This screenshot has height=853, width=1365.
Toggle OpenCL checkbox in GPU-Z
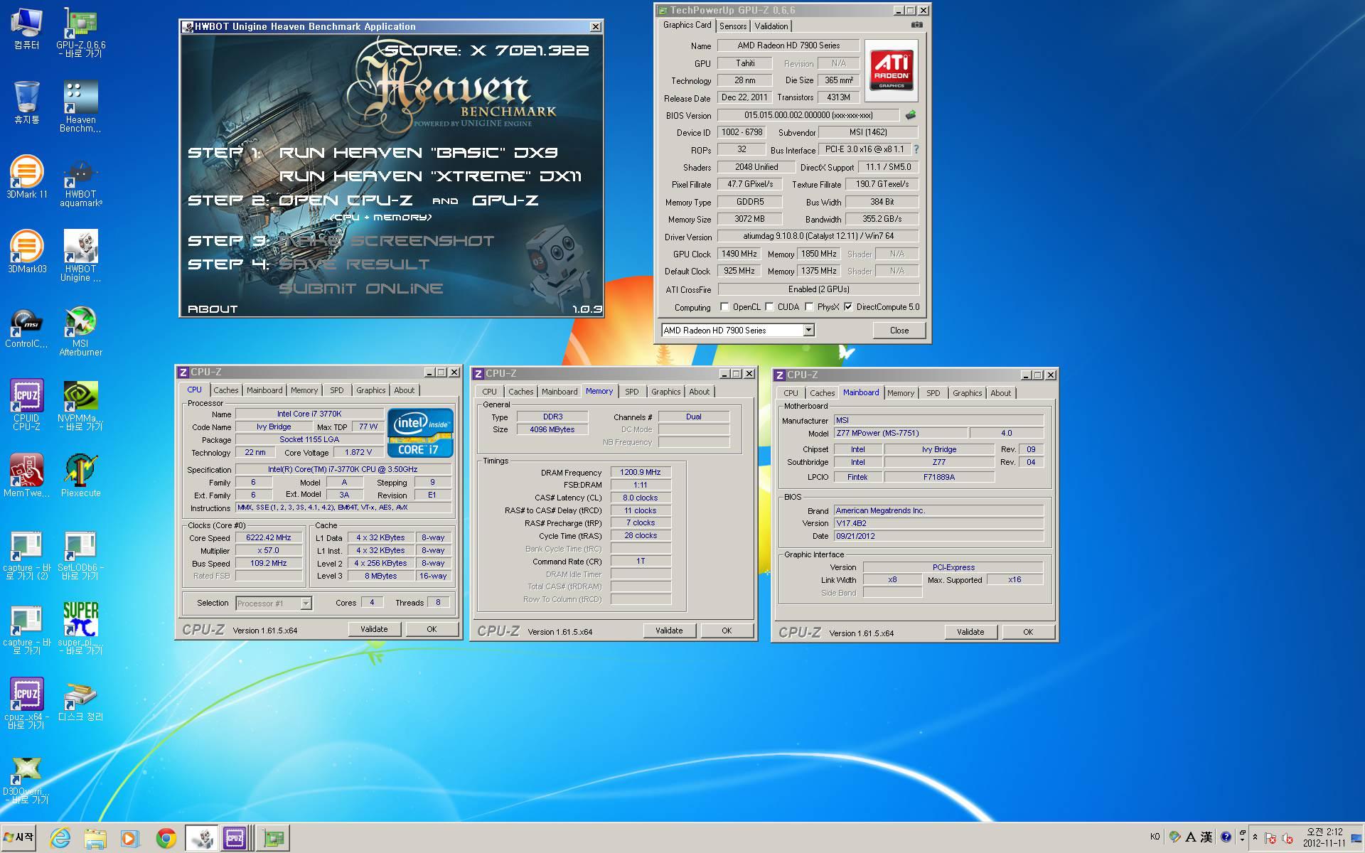[x=724, y=307]
